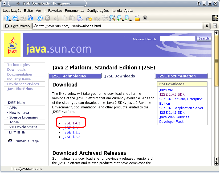
Task: Open the Up button history dropdown arrow
Action: (10, 21)
